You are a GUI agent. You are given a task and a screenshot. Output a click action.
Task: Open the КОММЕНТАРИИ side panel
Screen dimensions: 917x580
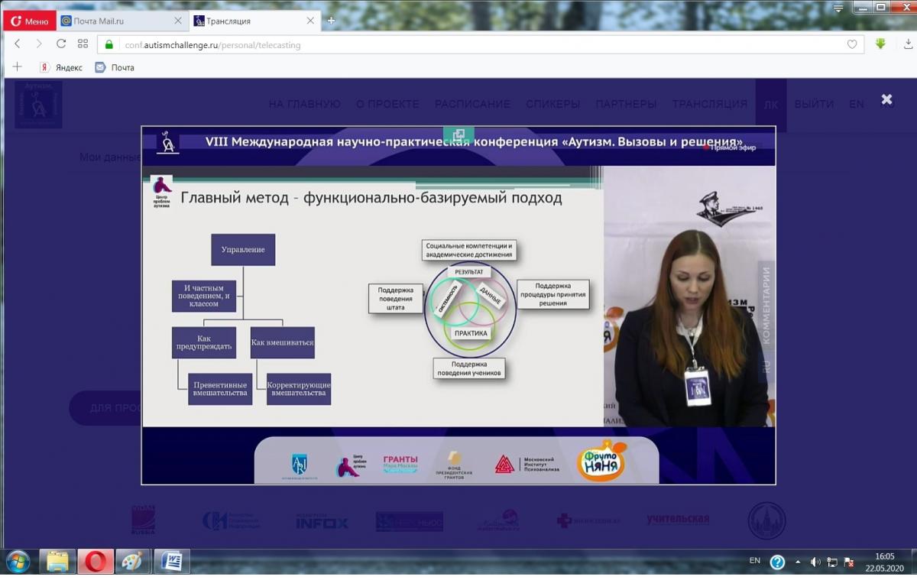[x=766, y=304]
